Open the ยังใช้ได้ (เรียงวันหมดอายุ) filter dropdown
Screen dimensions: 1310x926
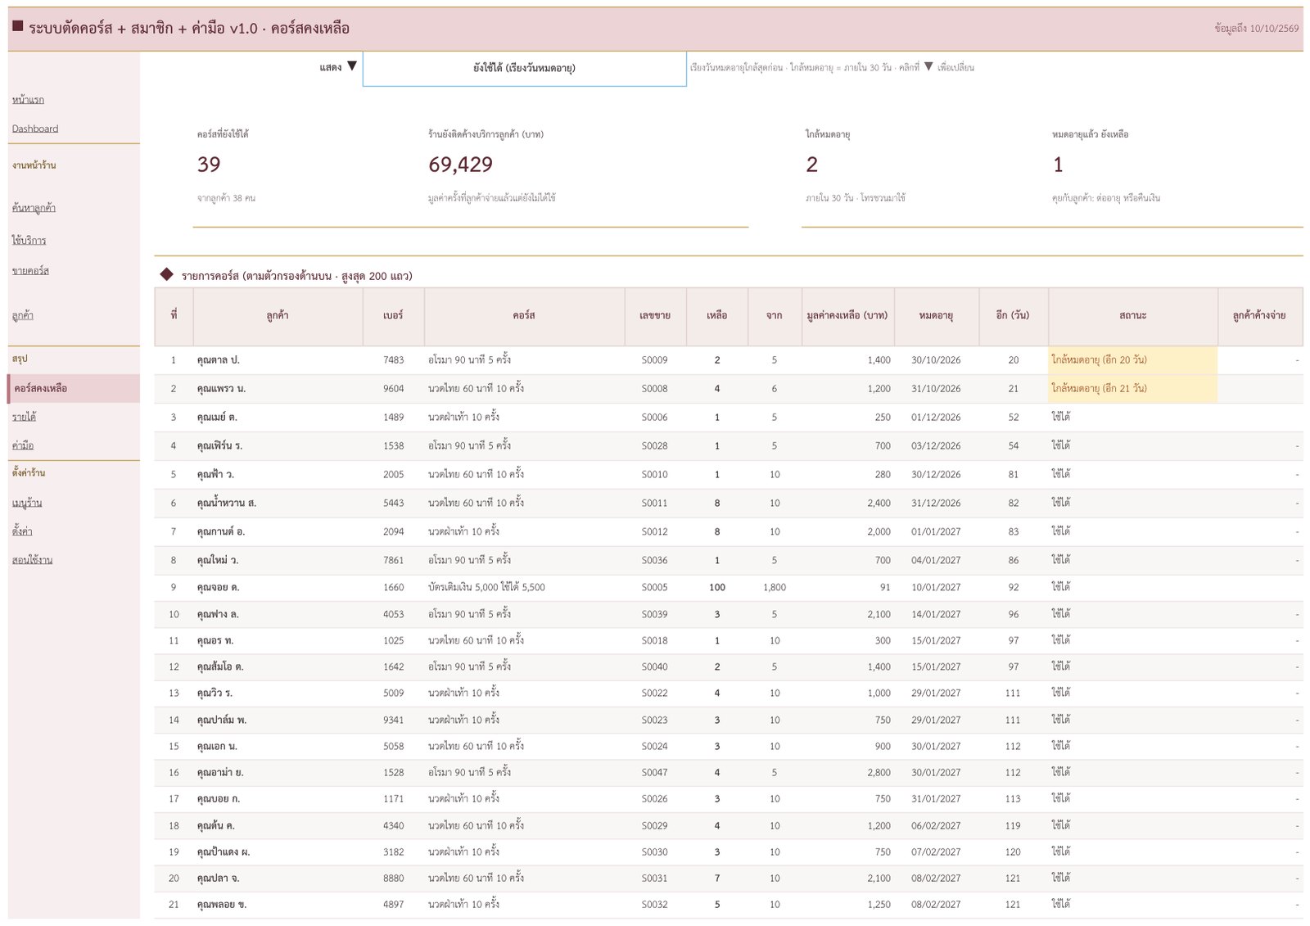tap(524, 68)
